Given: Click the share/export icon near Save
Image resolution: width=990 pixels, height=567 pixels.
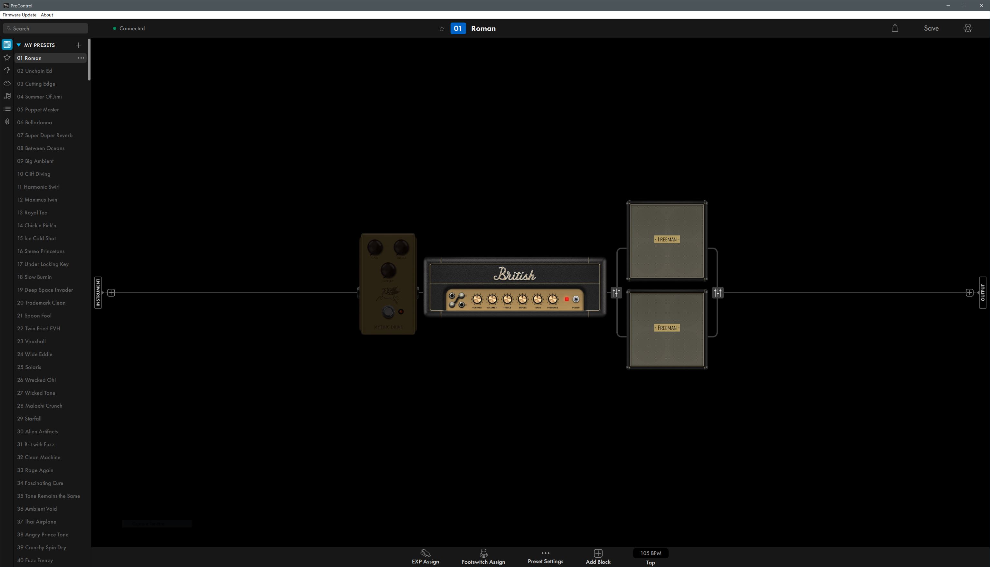Looking at the screenshot, I should point(895,28).
